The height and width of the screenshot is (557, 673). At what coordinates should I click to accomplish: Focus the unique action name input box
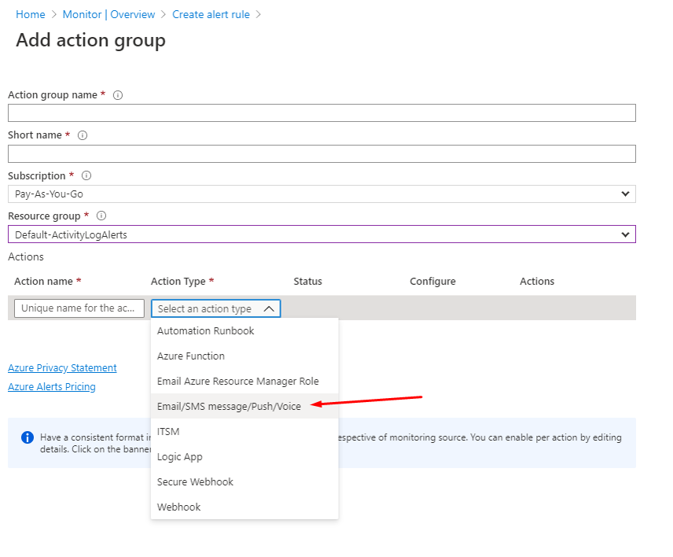point(79,308)
